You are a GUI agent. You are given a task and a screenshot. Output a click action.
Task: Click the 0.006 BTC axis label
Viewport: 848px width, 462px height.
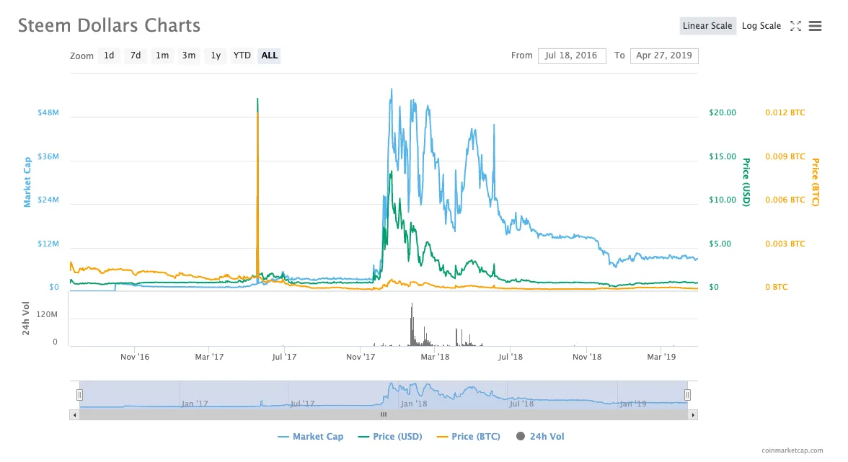[785, 200]
